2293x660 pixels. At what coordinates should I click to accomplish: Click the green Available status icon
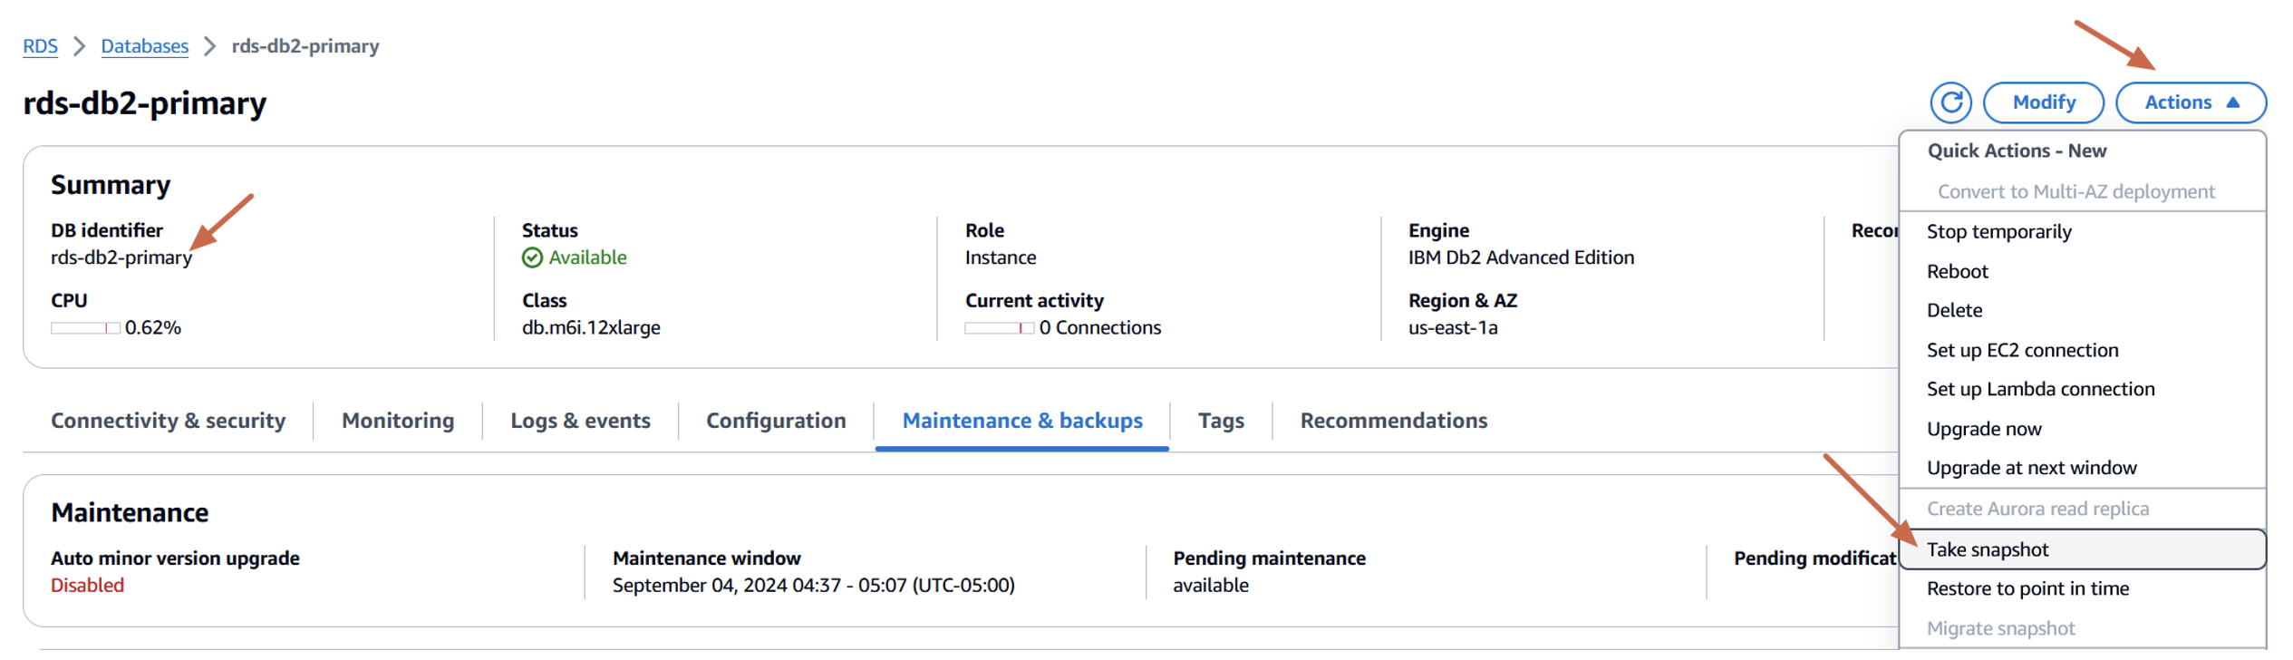click(x=532, y=258)
